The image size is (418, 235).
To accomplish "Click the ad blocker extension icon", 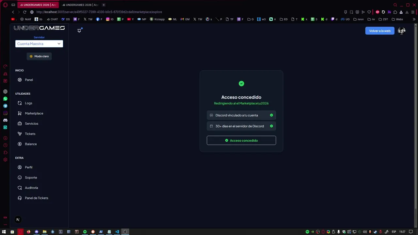I will coord(378,12).
